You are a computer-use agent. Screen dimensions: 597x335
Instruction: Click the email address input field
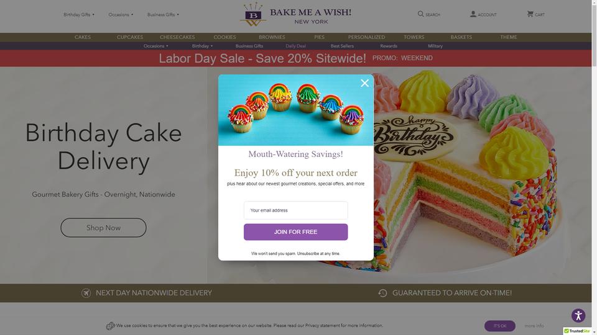[295, 210]
